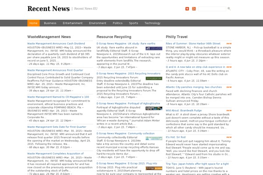Click the new badge beside Boardwalk Fudge
This screenshot has height=175, width=263.
(229, 111)
